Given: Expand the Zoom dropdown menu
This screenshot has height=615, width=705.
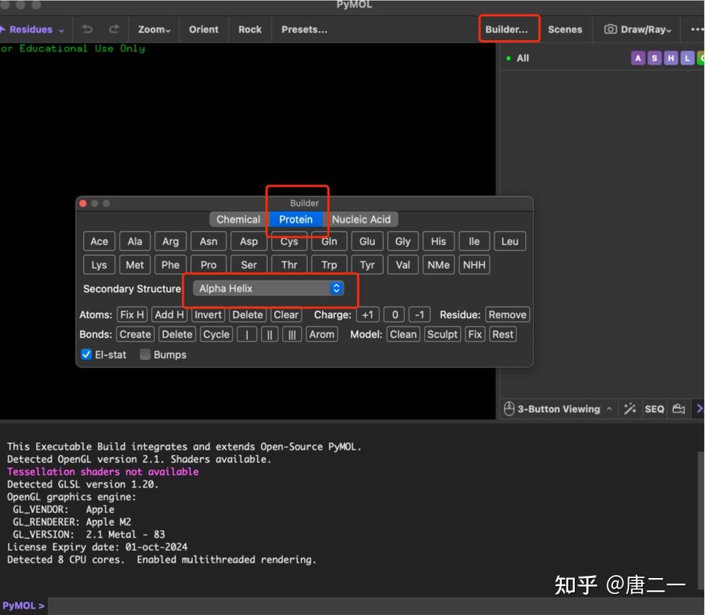Looking at the screenshot, I should (x=154, y=30).
